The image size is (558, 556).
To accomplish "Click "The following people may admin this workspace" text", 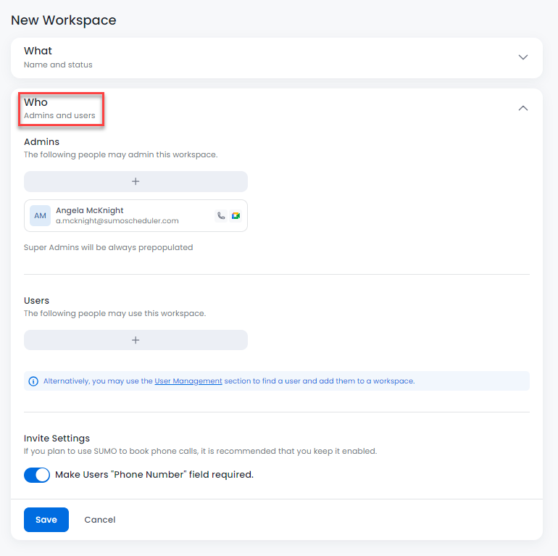I will click(120, 155).
